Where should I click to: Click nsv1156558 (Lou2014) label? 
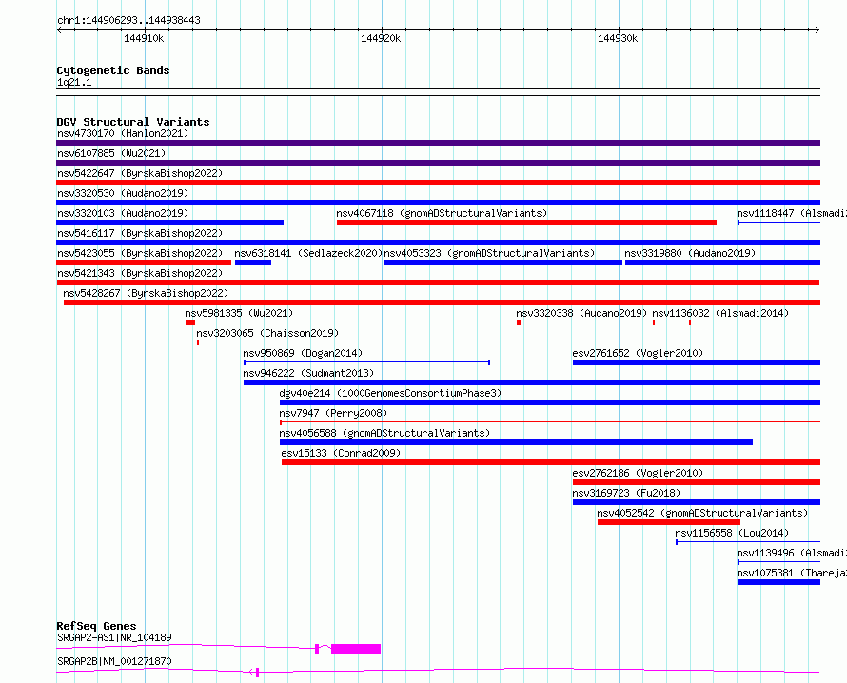pos(732,533)
